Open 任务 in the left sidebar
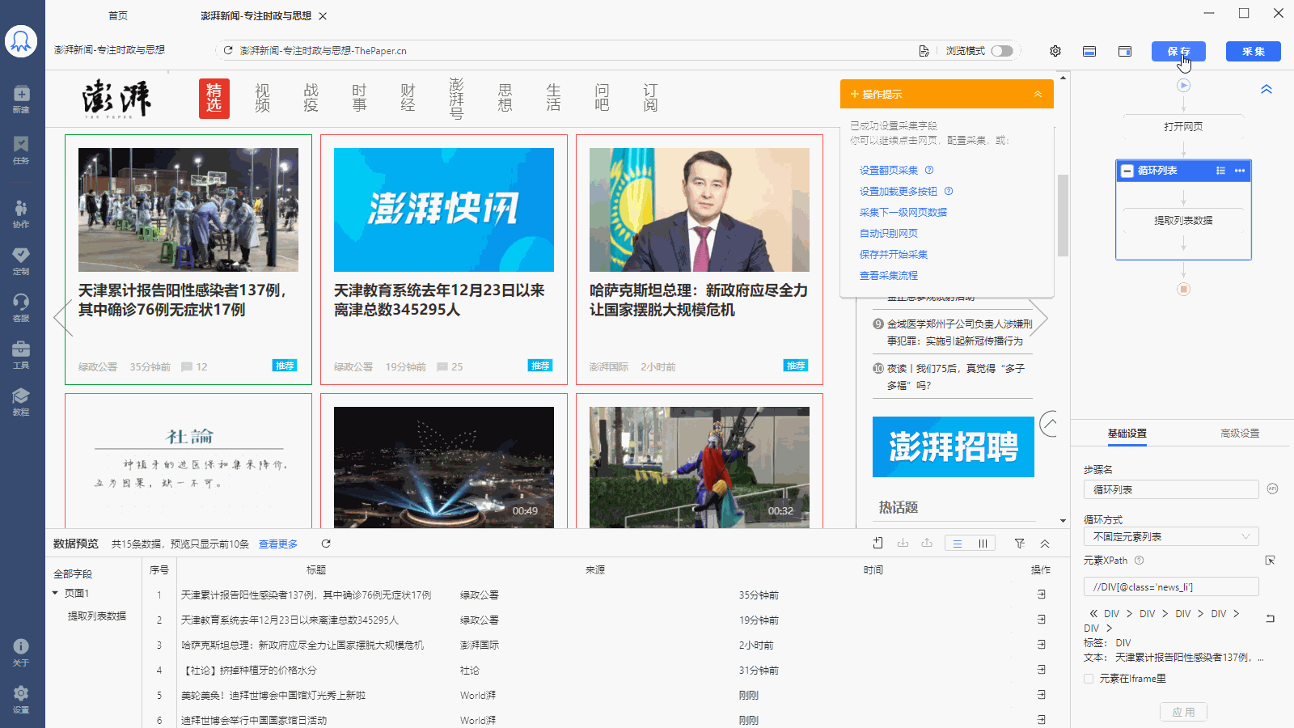The image size is (1294, 728). 21,150
